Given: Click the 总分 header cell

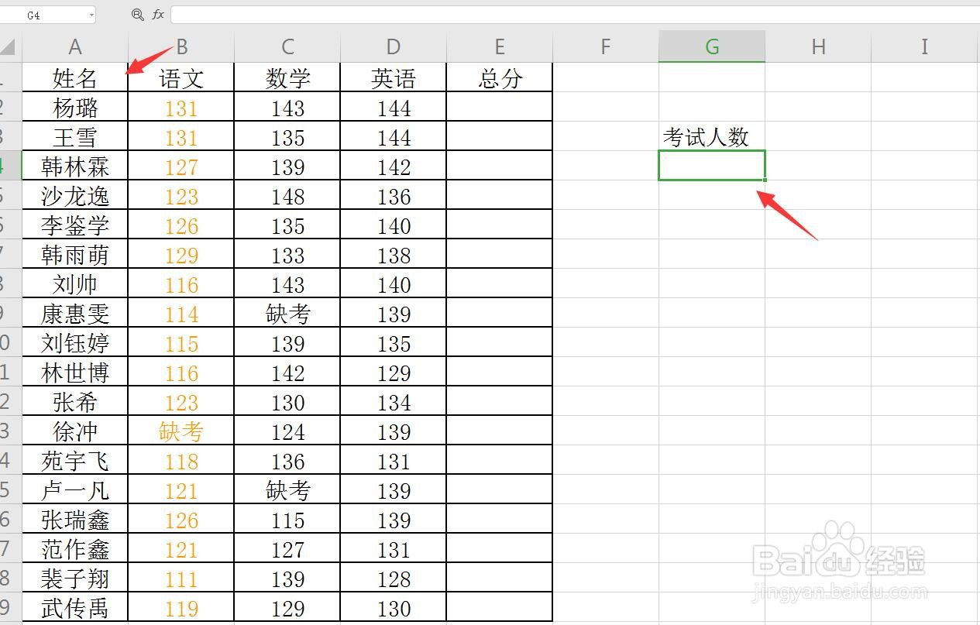Looking at the screenshot, I should pos(500,77).
